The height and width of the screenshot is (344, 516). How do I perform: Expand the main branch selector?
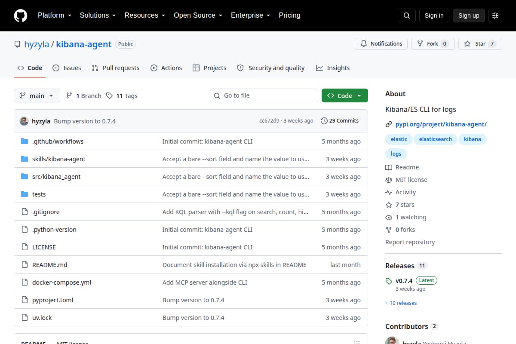tap(37, 95)
